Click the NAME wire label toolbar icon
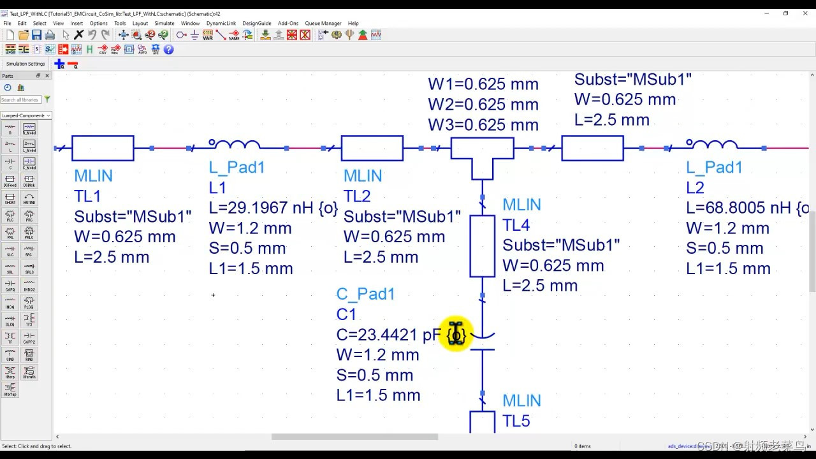Viewport: 816px width, 459px height. point(234,35)
